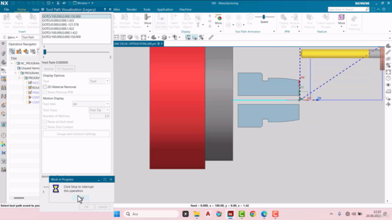This screenshot has height=220, width=392.
Task: Open the Machine ribbon tab
Action: pyautogui.click(x=185, y=10)
